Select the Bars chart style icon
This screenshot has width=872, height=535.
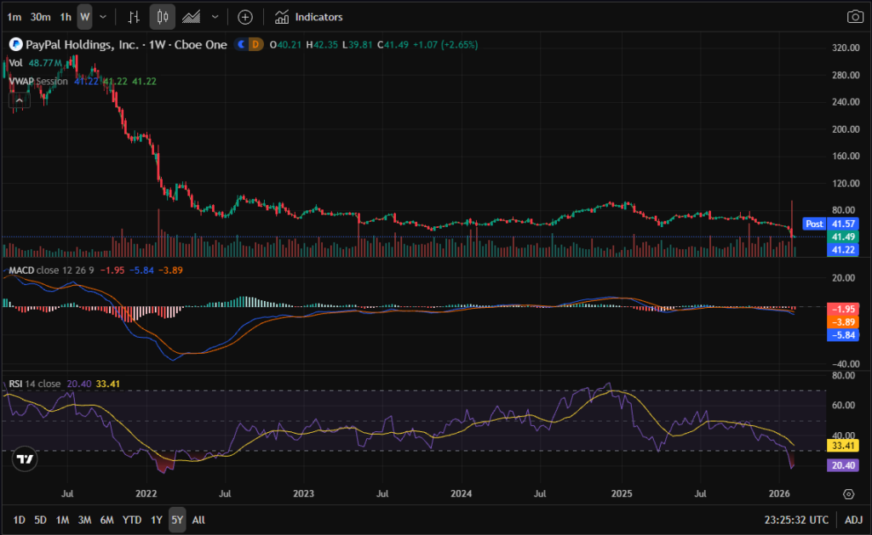click(134, 17)
